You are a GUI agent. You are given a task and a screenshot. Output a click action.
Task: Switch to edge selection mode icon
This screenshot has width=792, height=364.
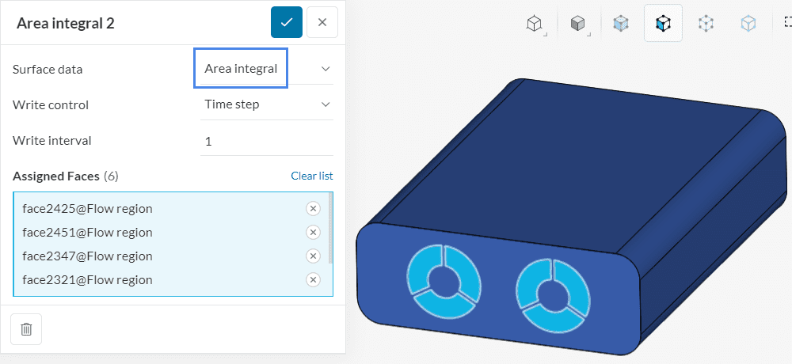[x=748, y=24]
